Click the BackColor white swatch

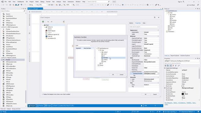(183, 86)
